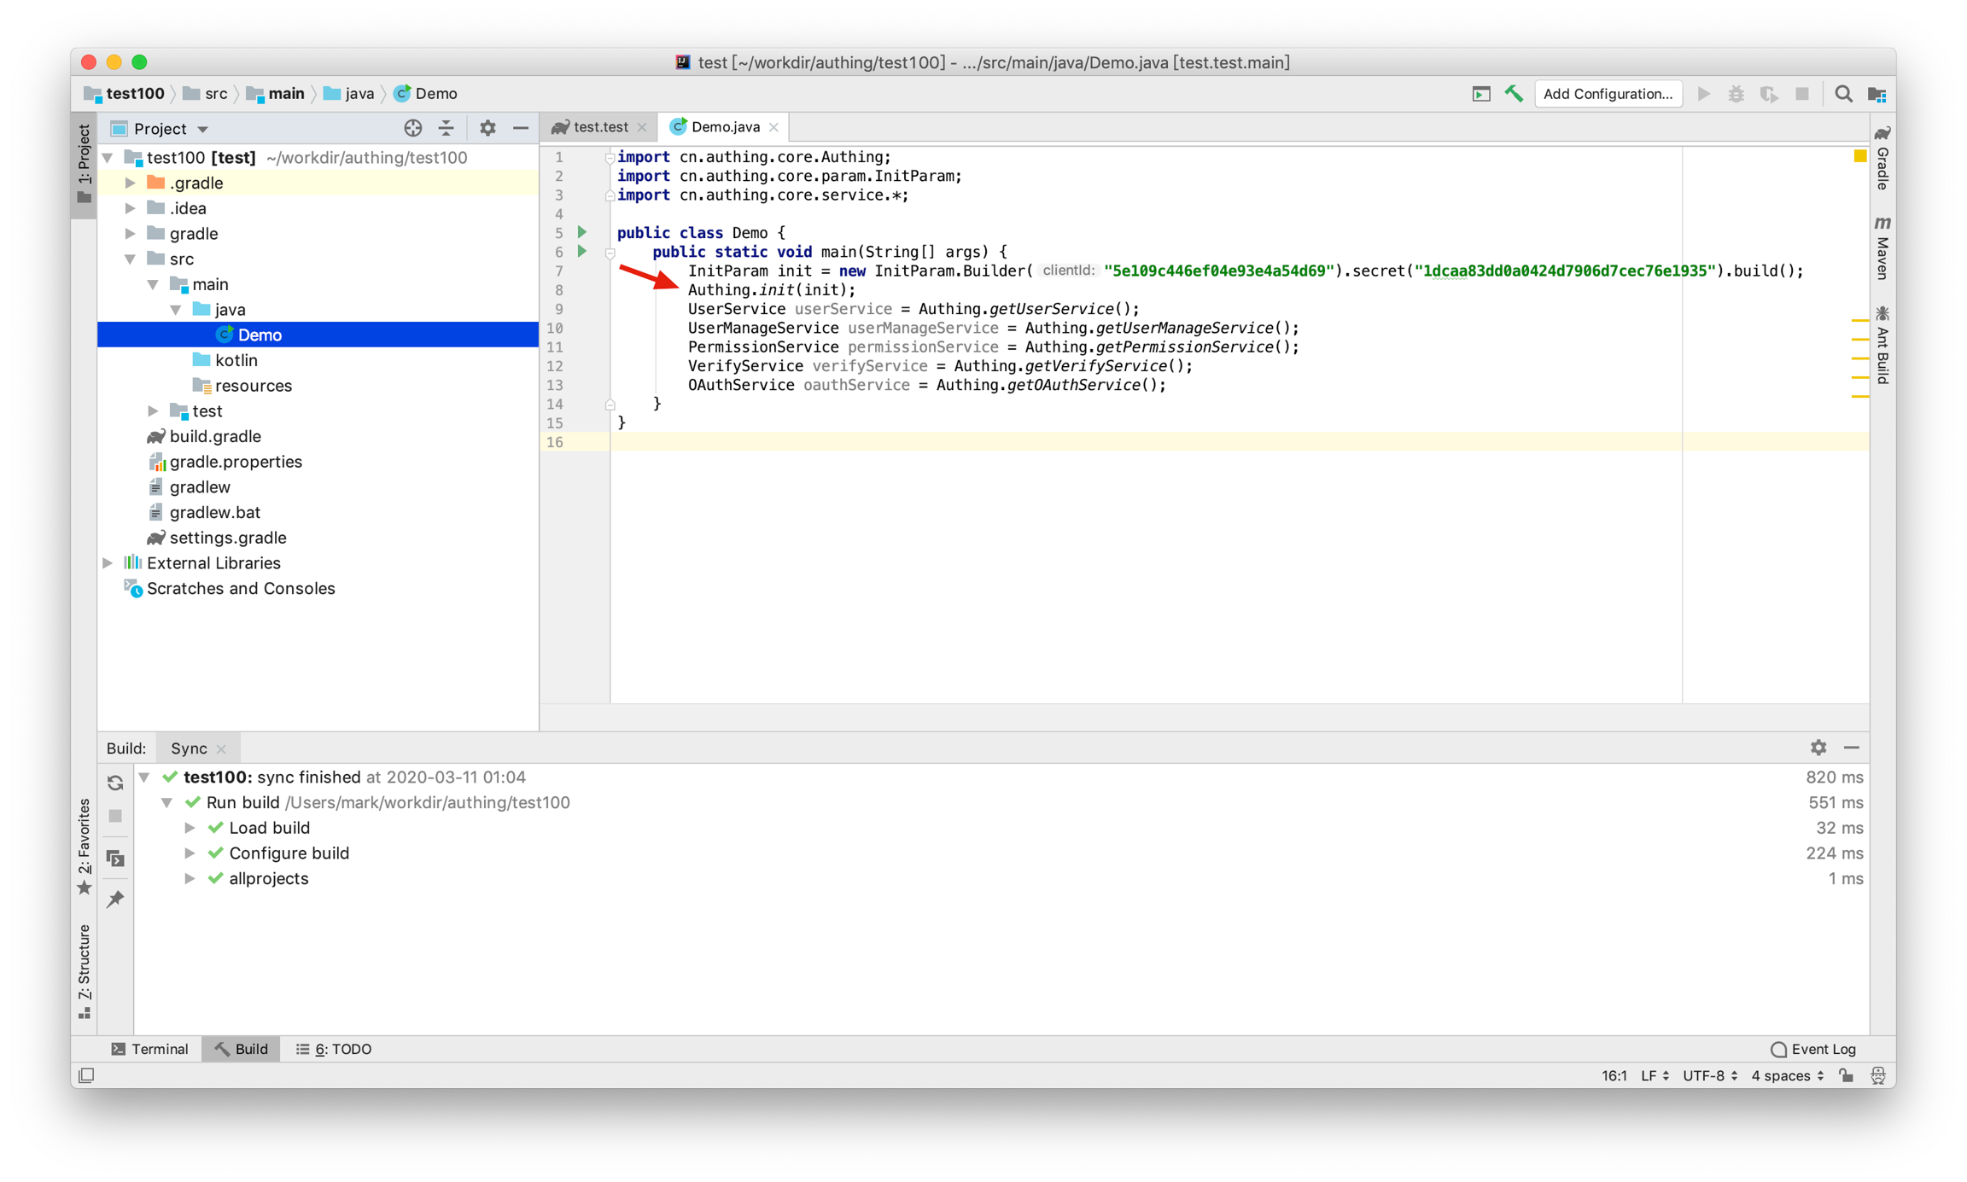Screen dimensions: 1967x1182
Task: Expand External Libraries node
Action: point(108,563)
